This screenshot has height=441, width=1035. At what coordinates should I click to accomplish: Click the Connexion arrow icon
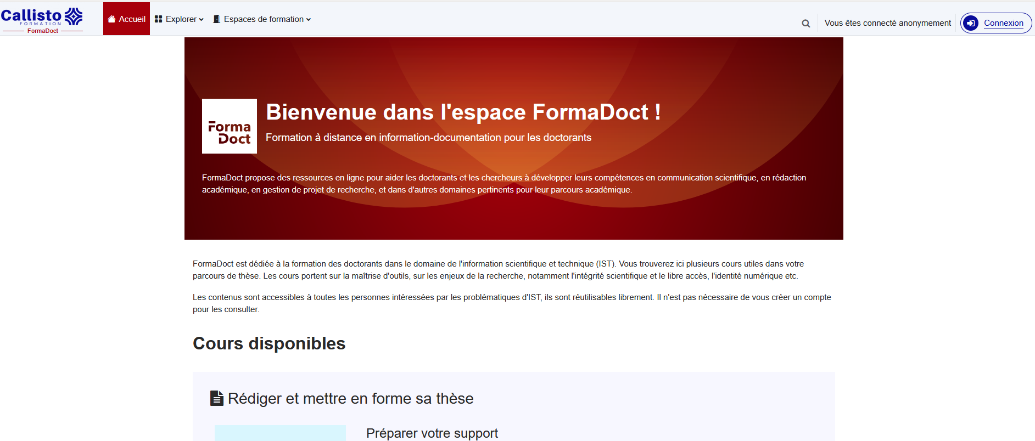point(971,23)
